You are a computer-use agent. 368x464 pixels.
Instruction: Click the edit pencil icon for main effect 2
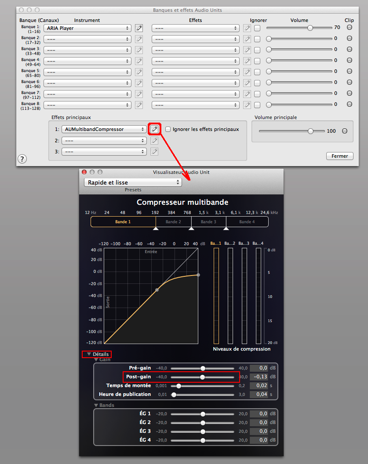tap(154, 141)
